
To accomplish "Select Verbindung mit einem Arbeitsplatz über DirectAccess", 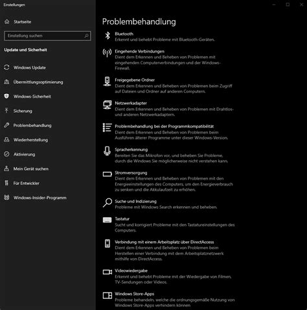I will pos(165,242).
